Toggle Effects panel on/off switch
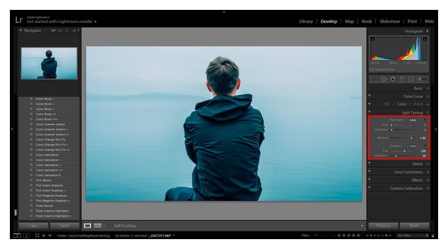Viewport: 448px width, 249px height. click(x=370, y=180)
